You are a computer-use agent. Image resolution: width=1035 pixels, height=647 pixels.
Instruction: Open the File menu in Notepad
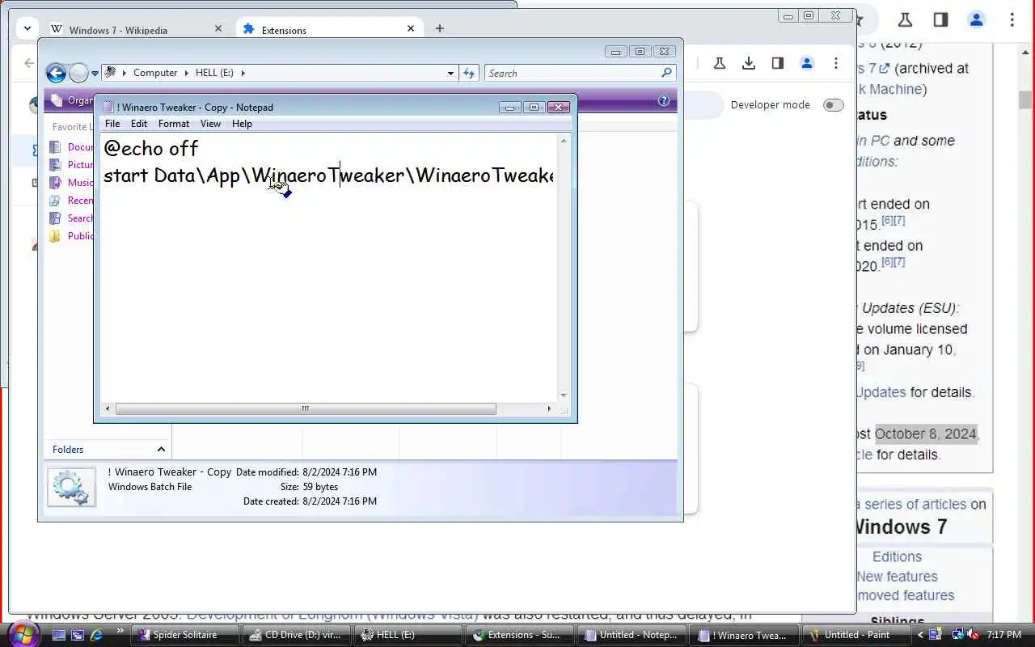tap(112, 124)
